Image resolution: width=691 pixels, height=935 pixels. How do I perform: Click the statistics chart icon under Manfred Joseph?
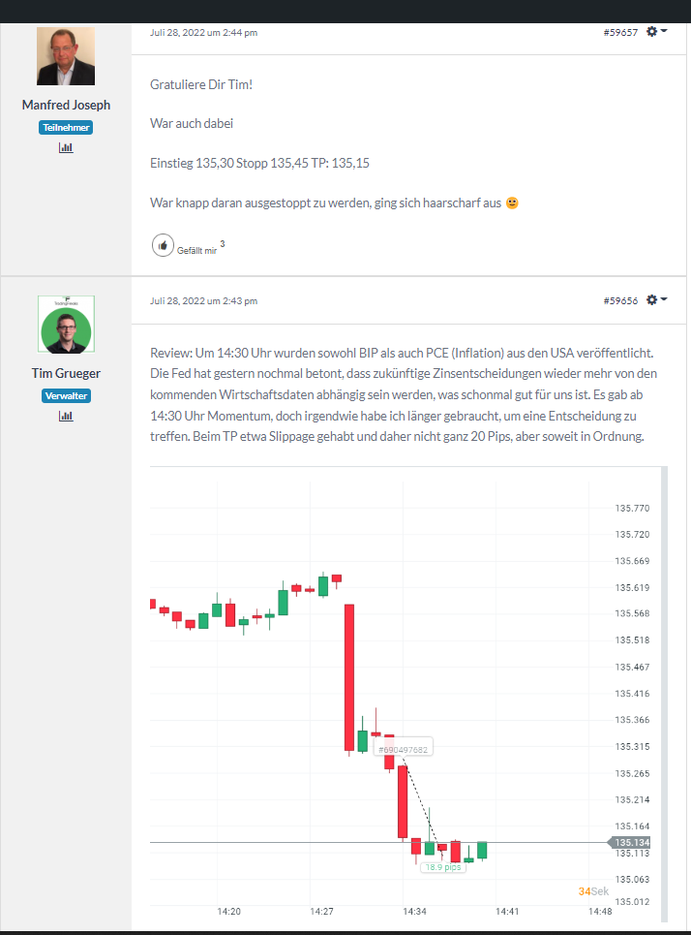(66, 147)
